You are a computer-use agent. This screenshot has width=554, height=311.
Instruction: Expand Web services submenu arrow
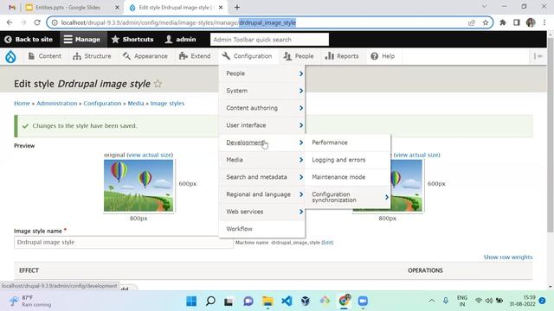coord(301,212)
